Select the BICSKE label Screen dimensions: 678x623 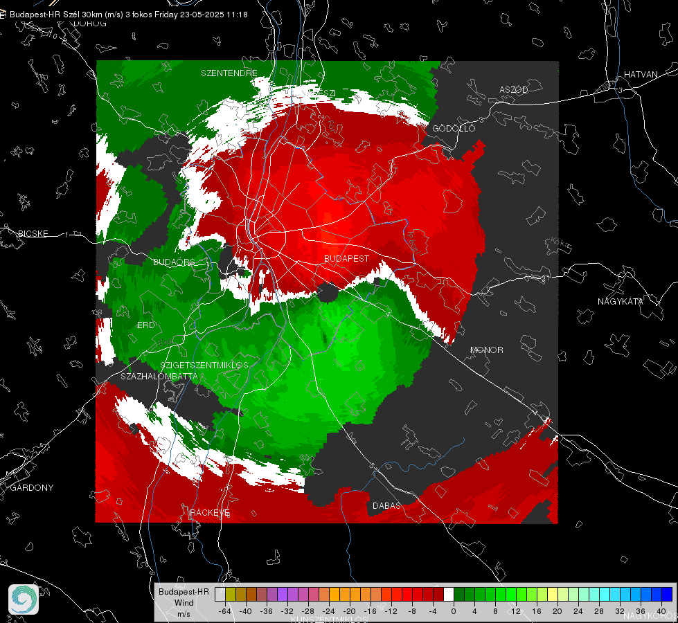(x=33, y=233)
